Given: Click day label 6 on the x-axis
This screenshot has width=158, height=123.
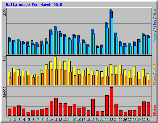Looking at the screenshot, I should pyautogui.click(x=33, y=120).
